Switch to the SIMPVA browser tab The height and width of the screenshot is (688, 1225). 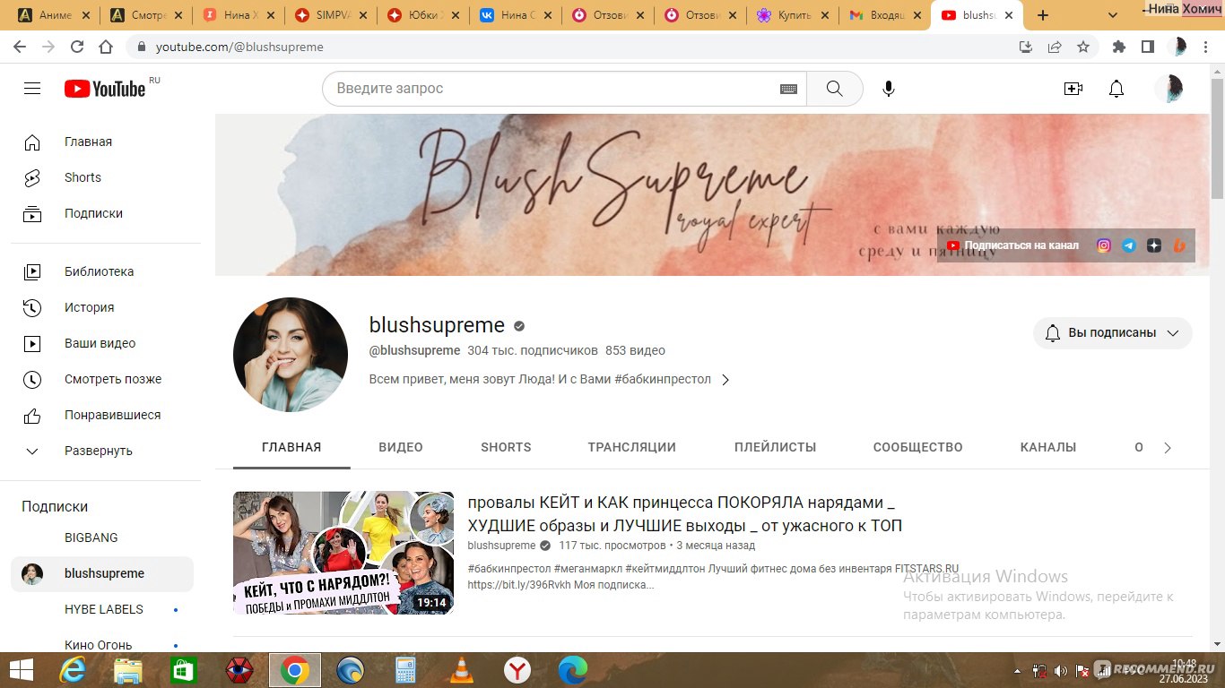tap(330, 15)
